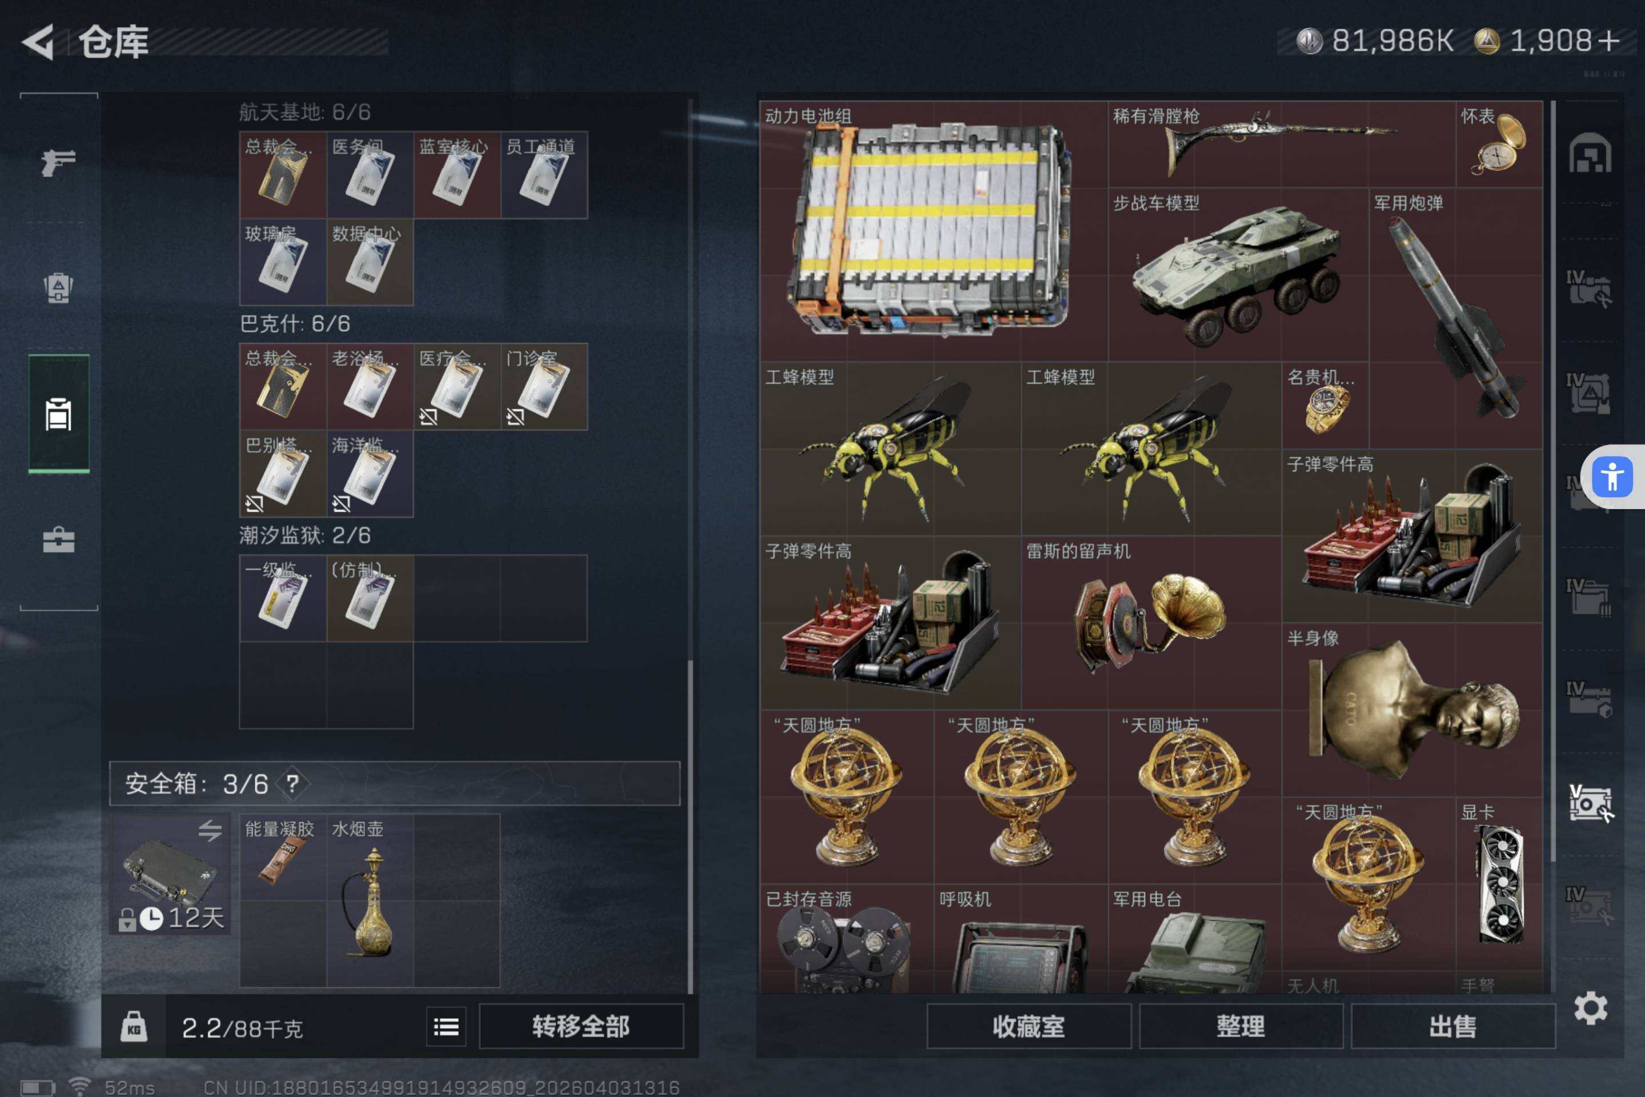Open the list view icon beside 转移全部

coord(446,1026)
